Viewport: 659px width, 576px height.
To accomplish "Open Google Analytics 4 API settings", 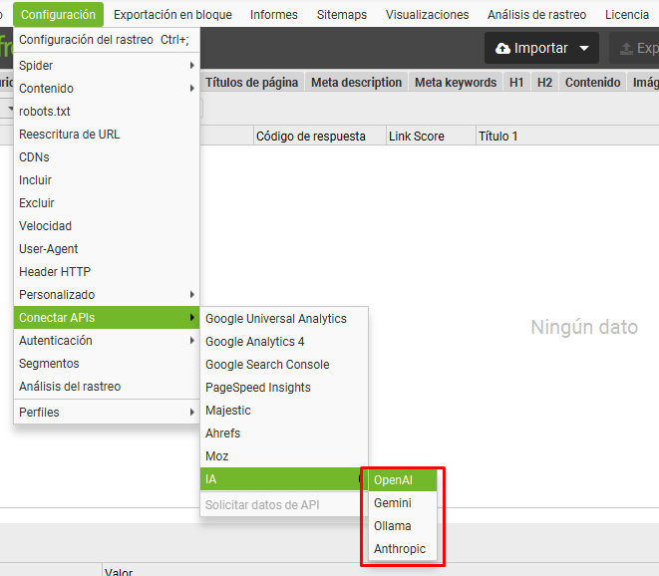I will [x=255, y=342].
